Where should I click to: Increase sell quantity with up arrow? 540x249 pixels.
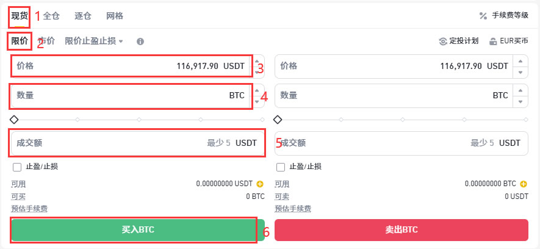[x=520, y=90]
